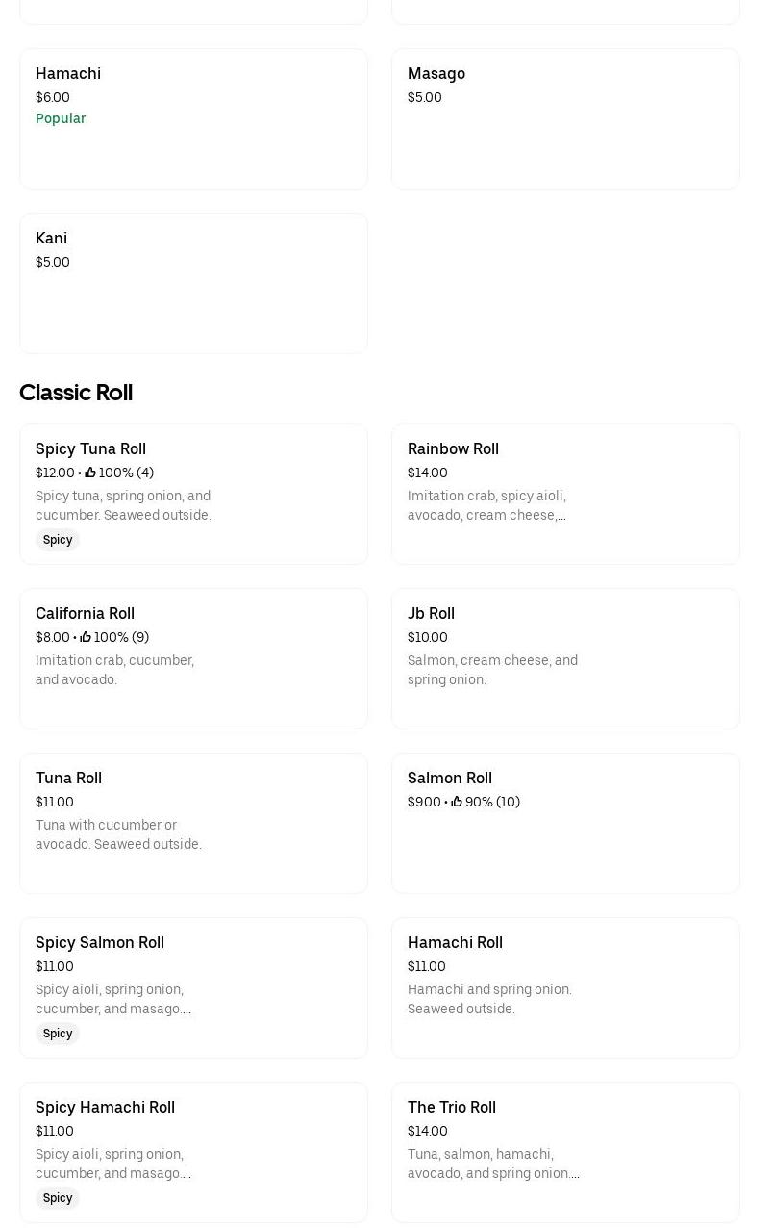Open Spicy Hamachi Roll item

105,1108
